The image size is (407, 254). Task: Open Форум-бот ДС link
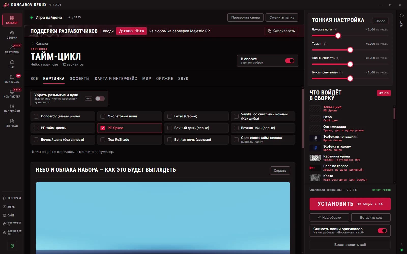click(12, 232)
